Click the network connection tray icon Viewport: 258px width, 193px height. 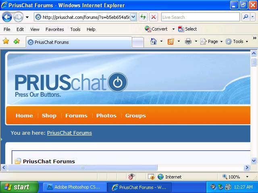[228, 187]
